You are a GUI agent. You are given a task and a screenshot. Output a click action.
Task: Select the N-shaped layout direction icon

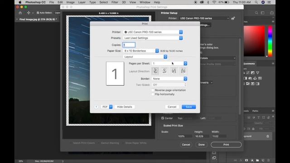coord(183,71)
